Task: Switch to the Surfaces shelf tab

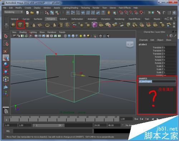Action: coord(38,19)
